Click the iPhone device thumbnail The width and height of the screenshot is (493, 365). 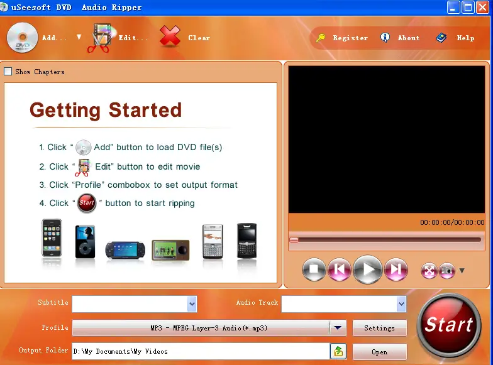[52, 239]
